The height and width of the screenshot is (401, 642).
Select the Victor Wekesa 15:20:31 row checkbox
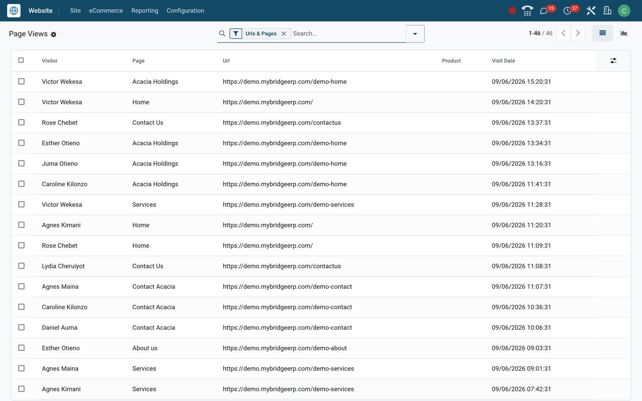[21, 81]
